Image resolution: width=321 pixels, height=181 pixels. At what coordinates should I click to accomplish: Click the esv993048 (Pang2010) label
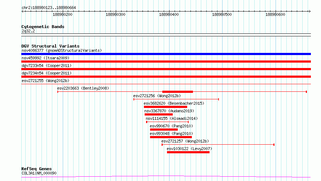(x=171, y=134)
